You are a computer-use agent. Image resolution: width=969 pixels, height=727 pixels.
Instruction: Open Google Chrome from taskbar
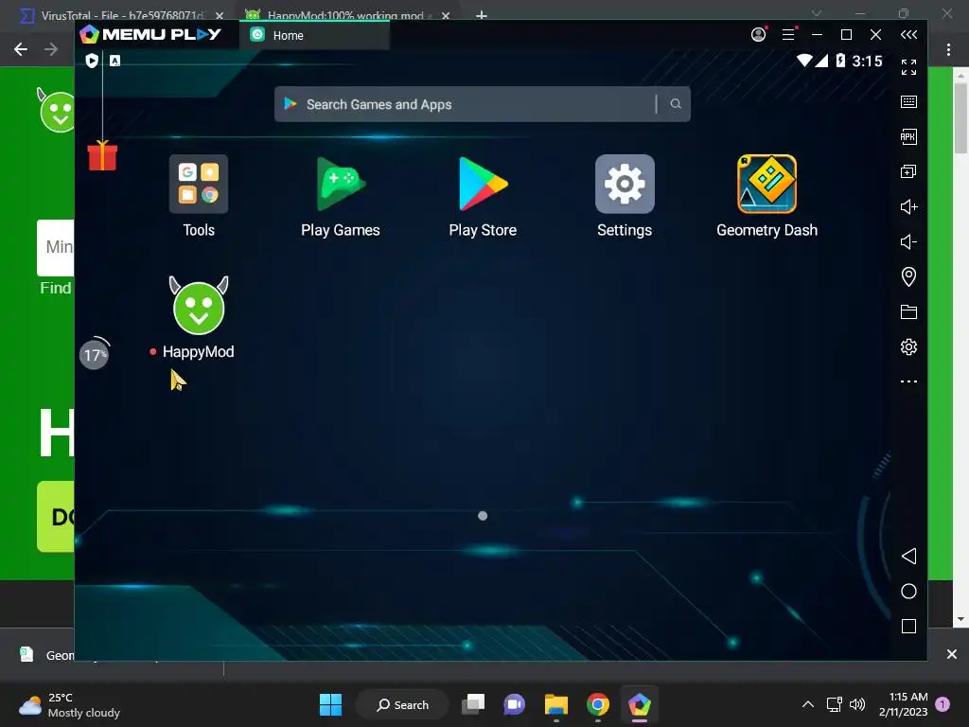point(598,704)
